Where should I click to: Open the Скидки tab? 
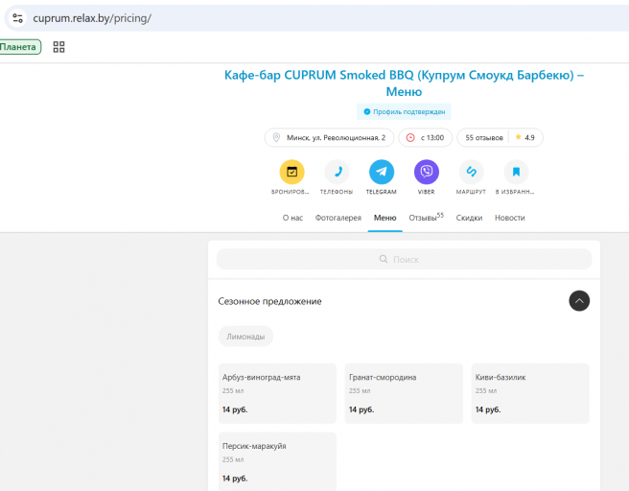[x=469, y=218]
